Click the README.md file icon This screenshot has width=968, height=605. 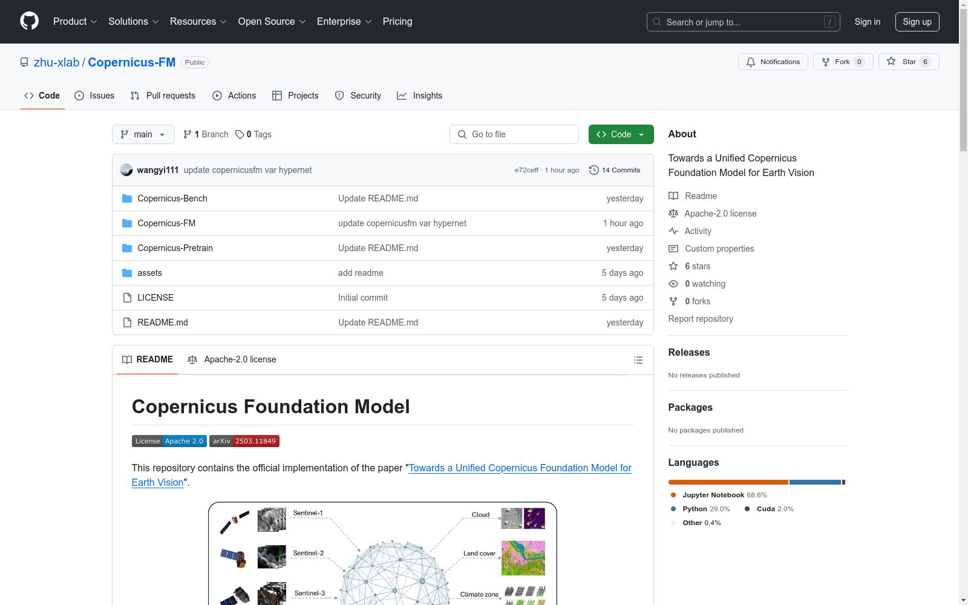(x=127, y=322)
